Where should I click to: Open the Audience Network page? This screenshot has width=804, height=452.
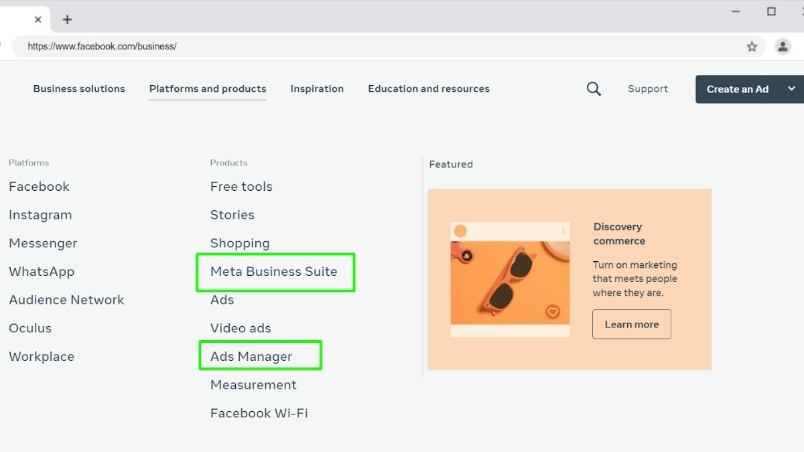[66, 299]
